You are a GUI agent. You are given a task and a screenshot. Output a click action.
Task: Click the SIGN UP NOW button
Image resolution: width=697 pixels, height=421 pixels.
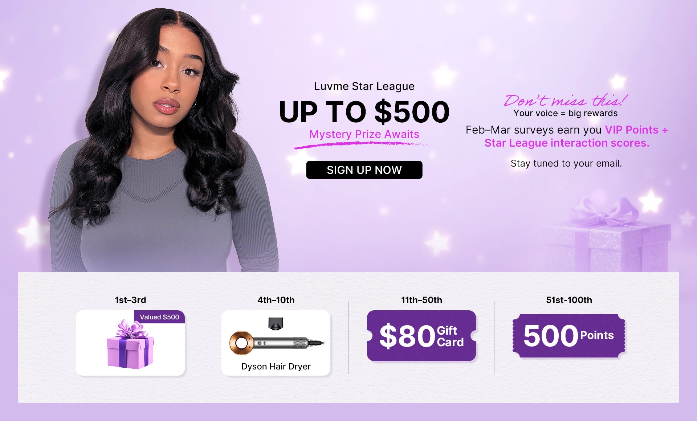coord(364,170)
